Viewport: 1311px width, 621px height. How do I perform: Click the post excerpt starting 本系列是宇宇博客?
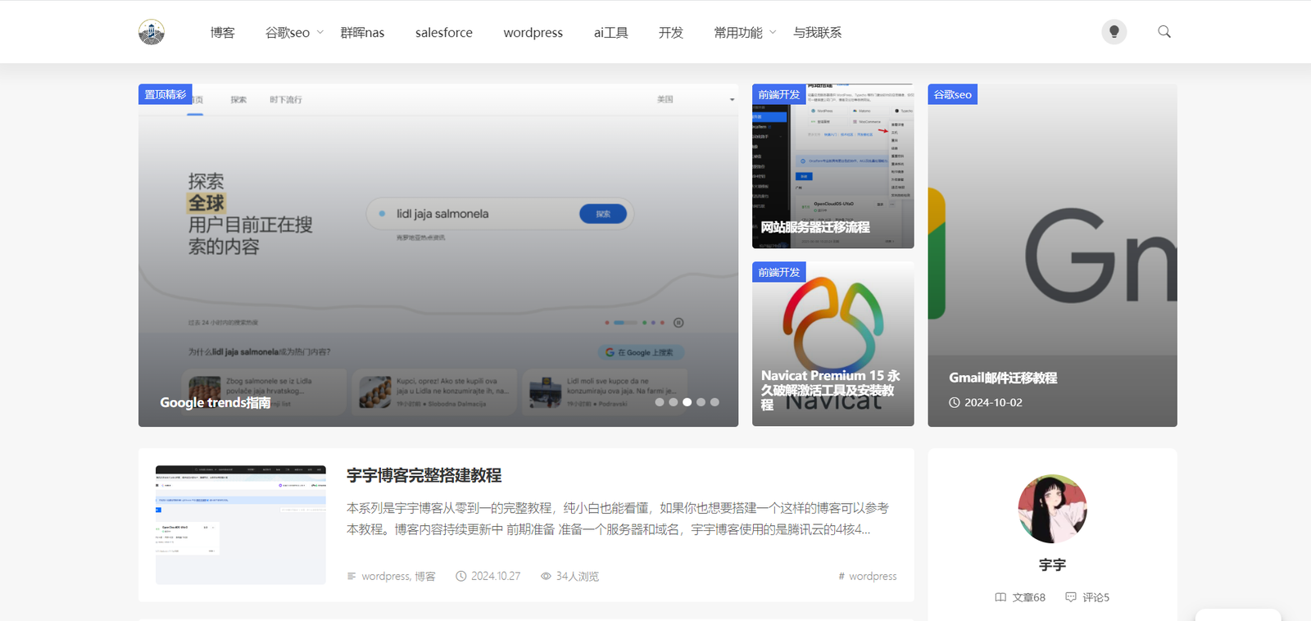(618, 519)
